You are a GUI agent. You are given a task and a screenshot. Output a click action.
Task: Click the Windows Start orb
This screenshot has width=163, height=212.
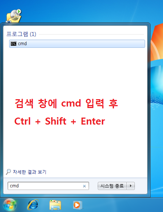[10, 205]
